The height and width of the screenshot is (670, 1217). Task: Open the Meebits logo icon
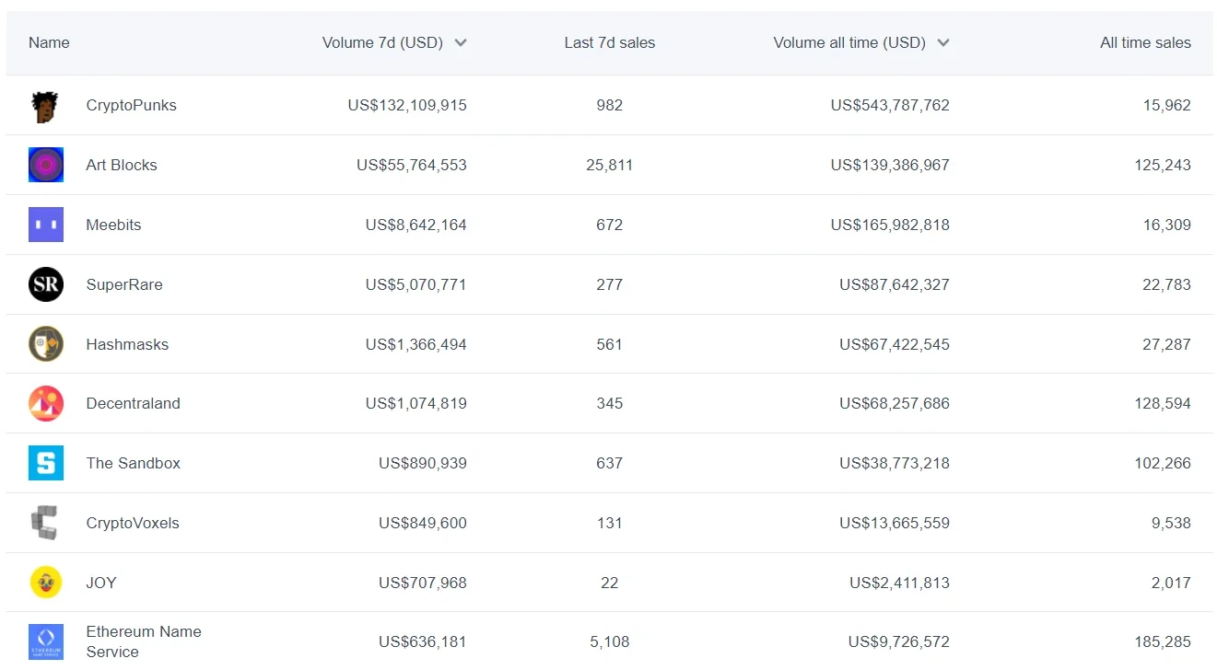pos(46,225)
